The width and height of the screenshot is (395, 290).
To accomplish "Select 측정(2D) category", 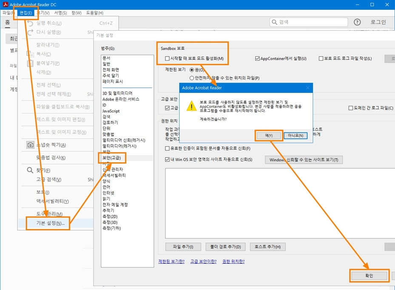I will tap(110, 217).
